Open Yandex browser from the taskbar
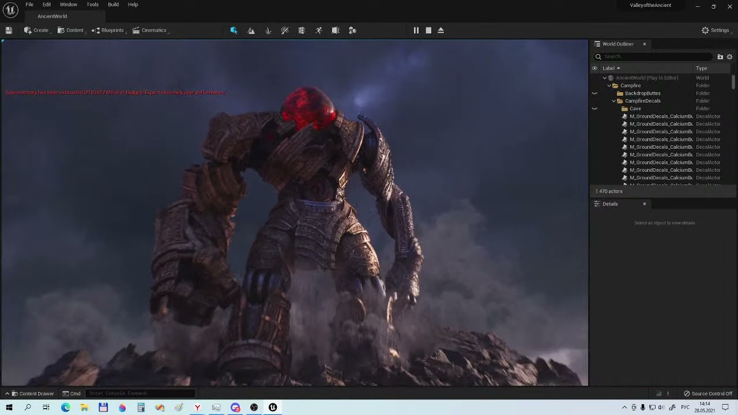Viewport: 738px width, 415px height. [197, 408]
